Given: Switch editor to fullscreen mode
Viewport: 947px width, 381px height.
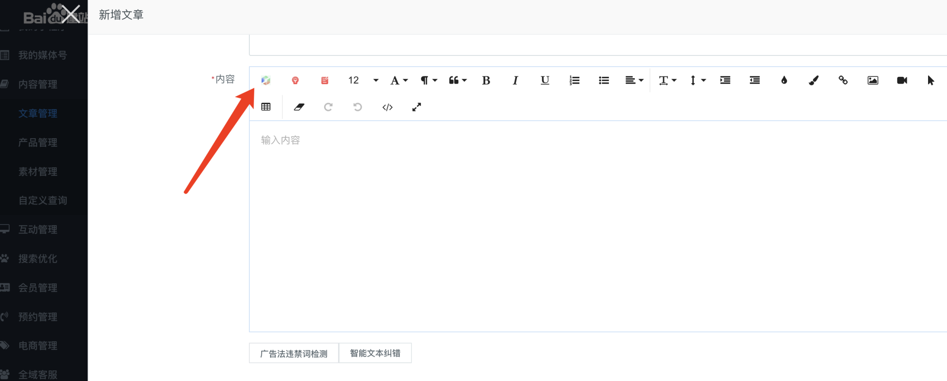Looking at the screenshot, I should point(417,107).
